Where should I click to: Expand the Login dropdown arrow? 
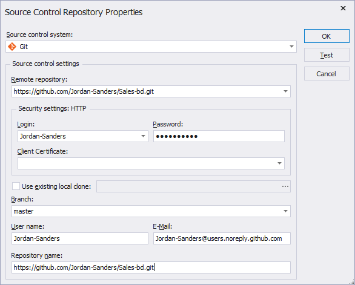tap(143, 136)
